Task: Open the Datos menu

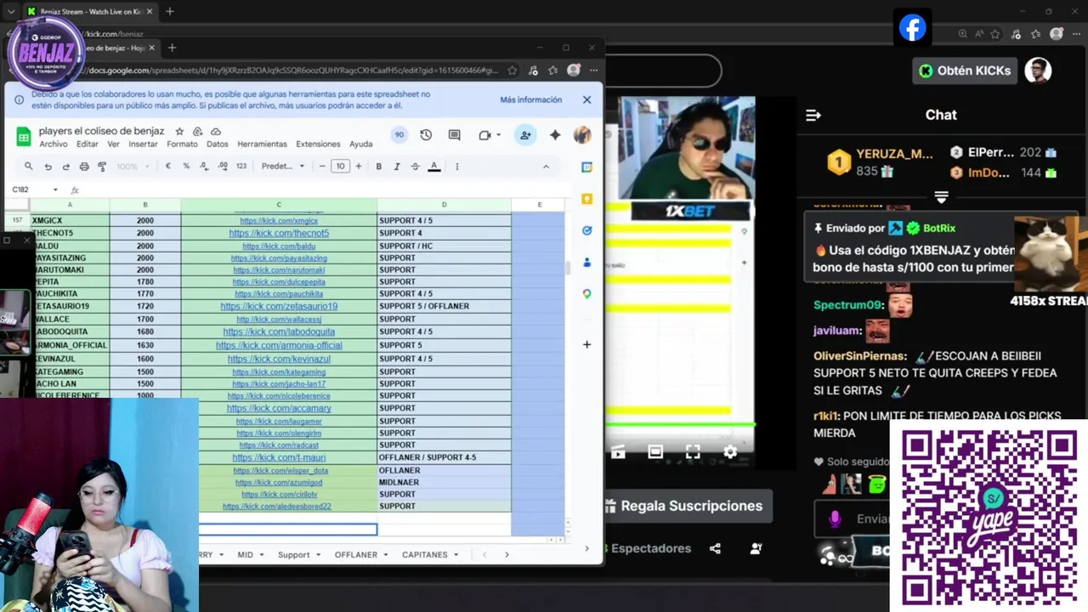Action: 218,144
